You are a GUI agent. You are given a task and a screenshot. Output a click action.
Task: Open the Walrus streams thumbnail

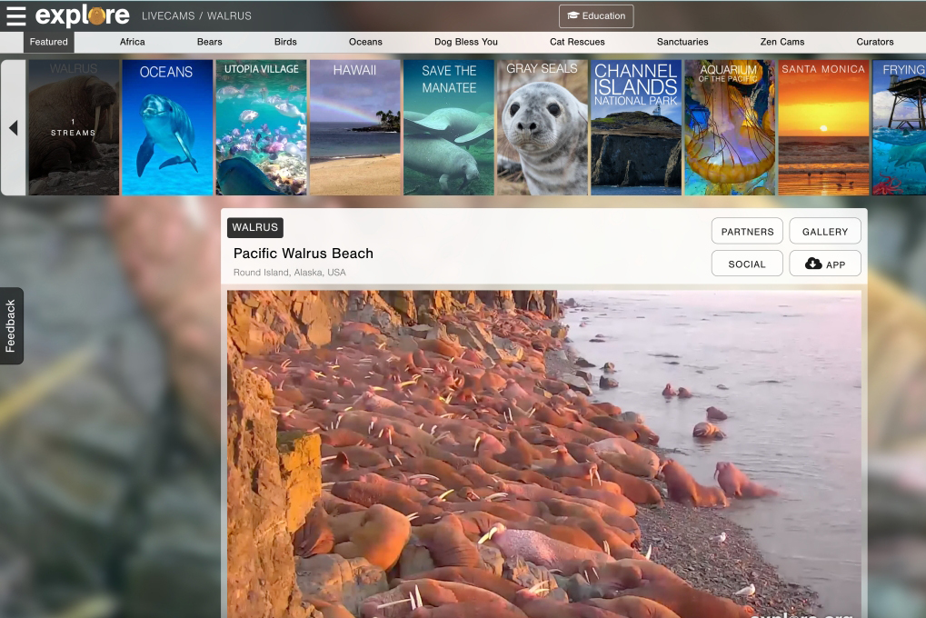pos(74,127)
